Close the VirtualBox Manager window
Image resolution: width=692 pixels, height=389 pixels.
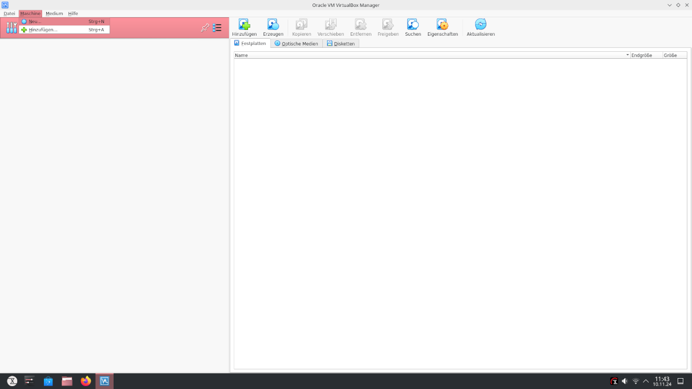pyautogui.click(x=686, y=5)
